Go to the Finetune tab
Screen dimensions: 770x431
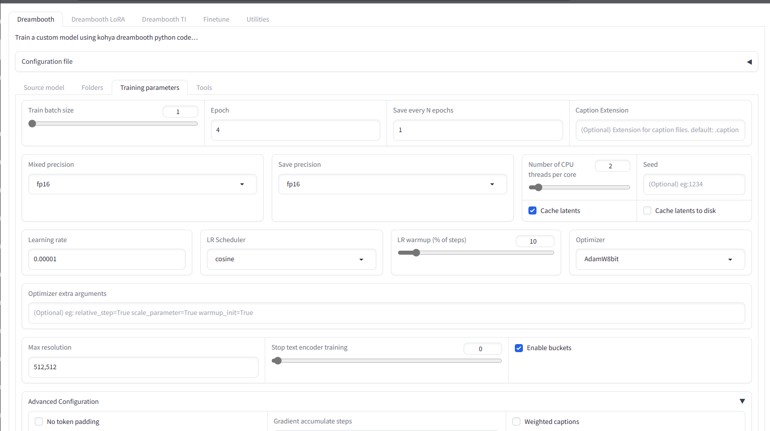pos(216,19)
